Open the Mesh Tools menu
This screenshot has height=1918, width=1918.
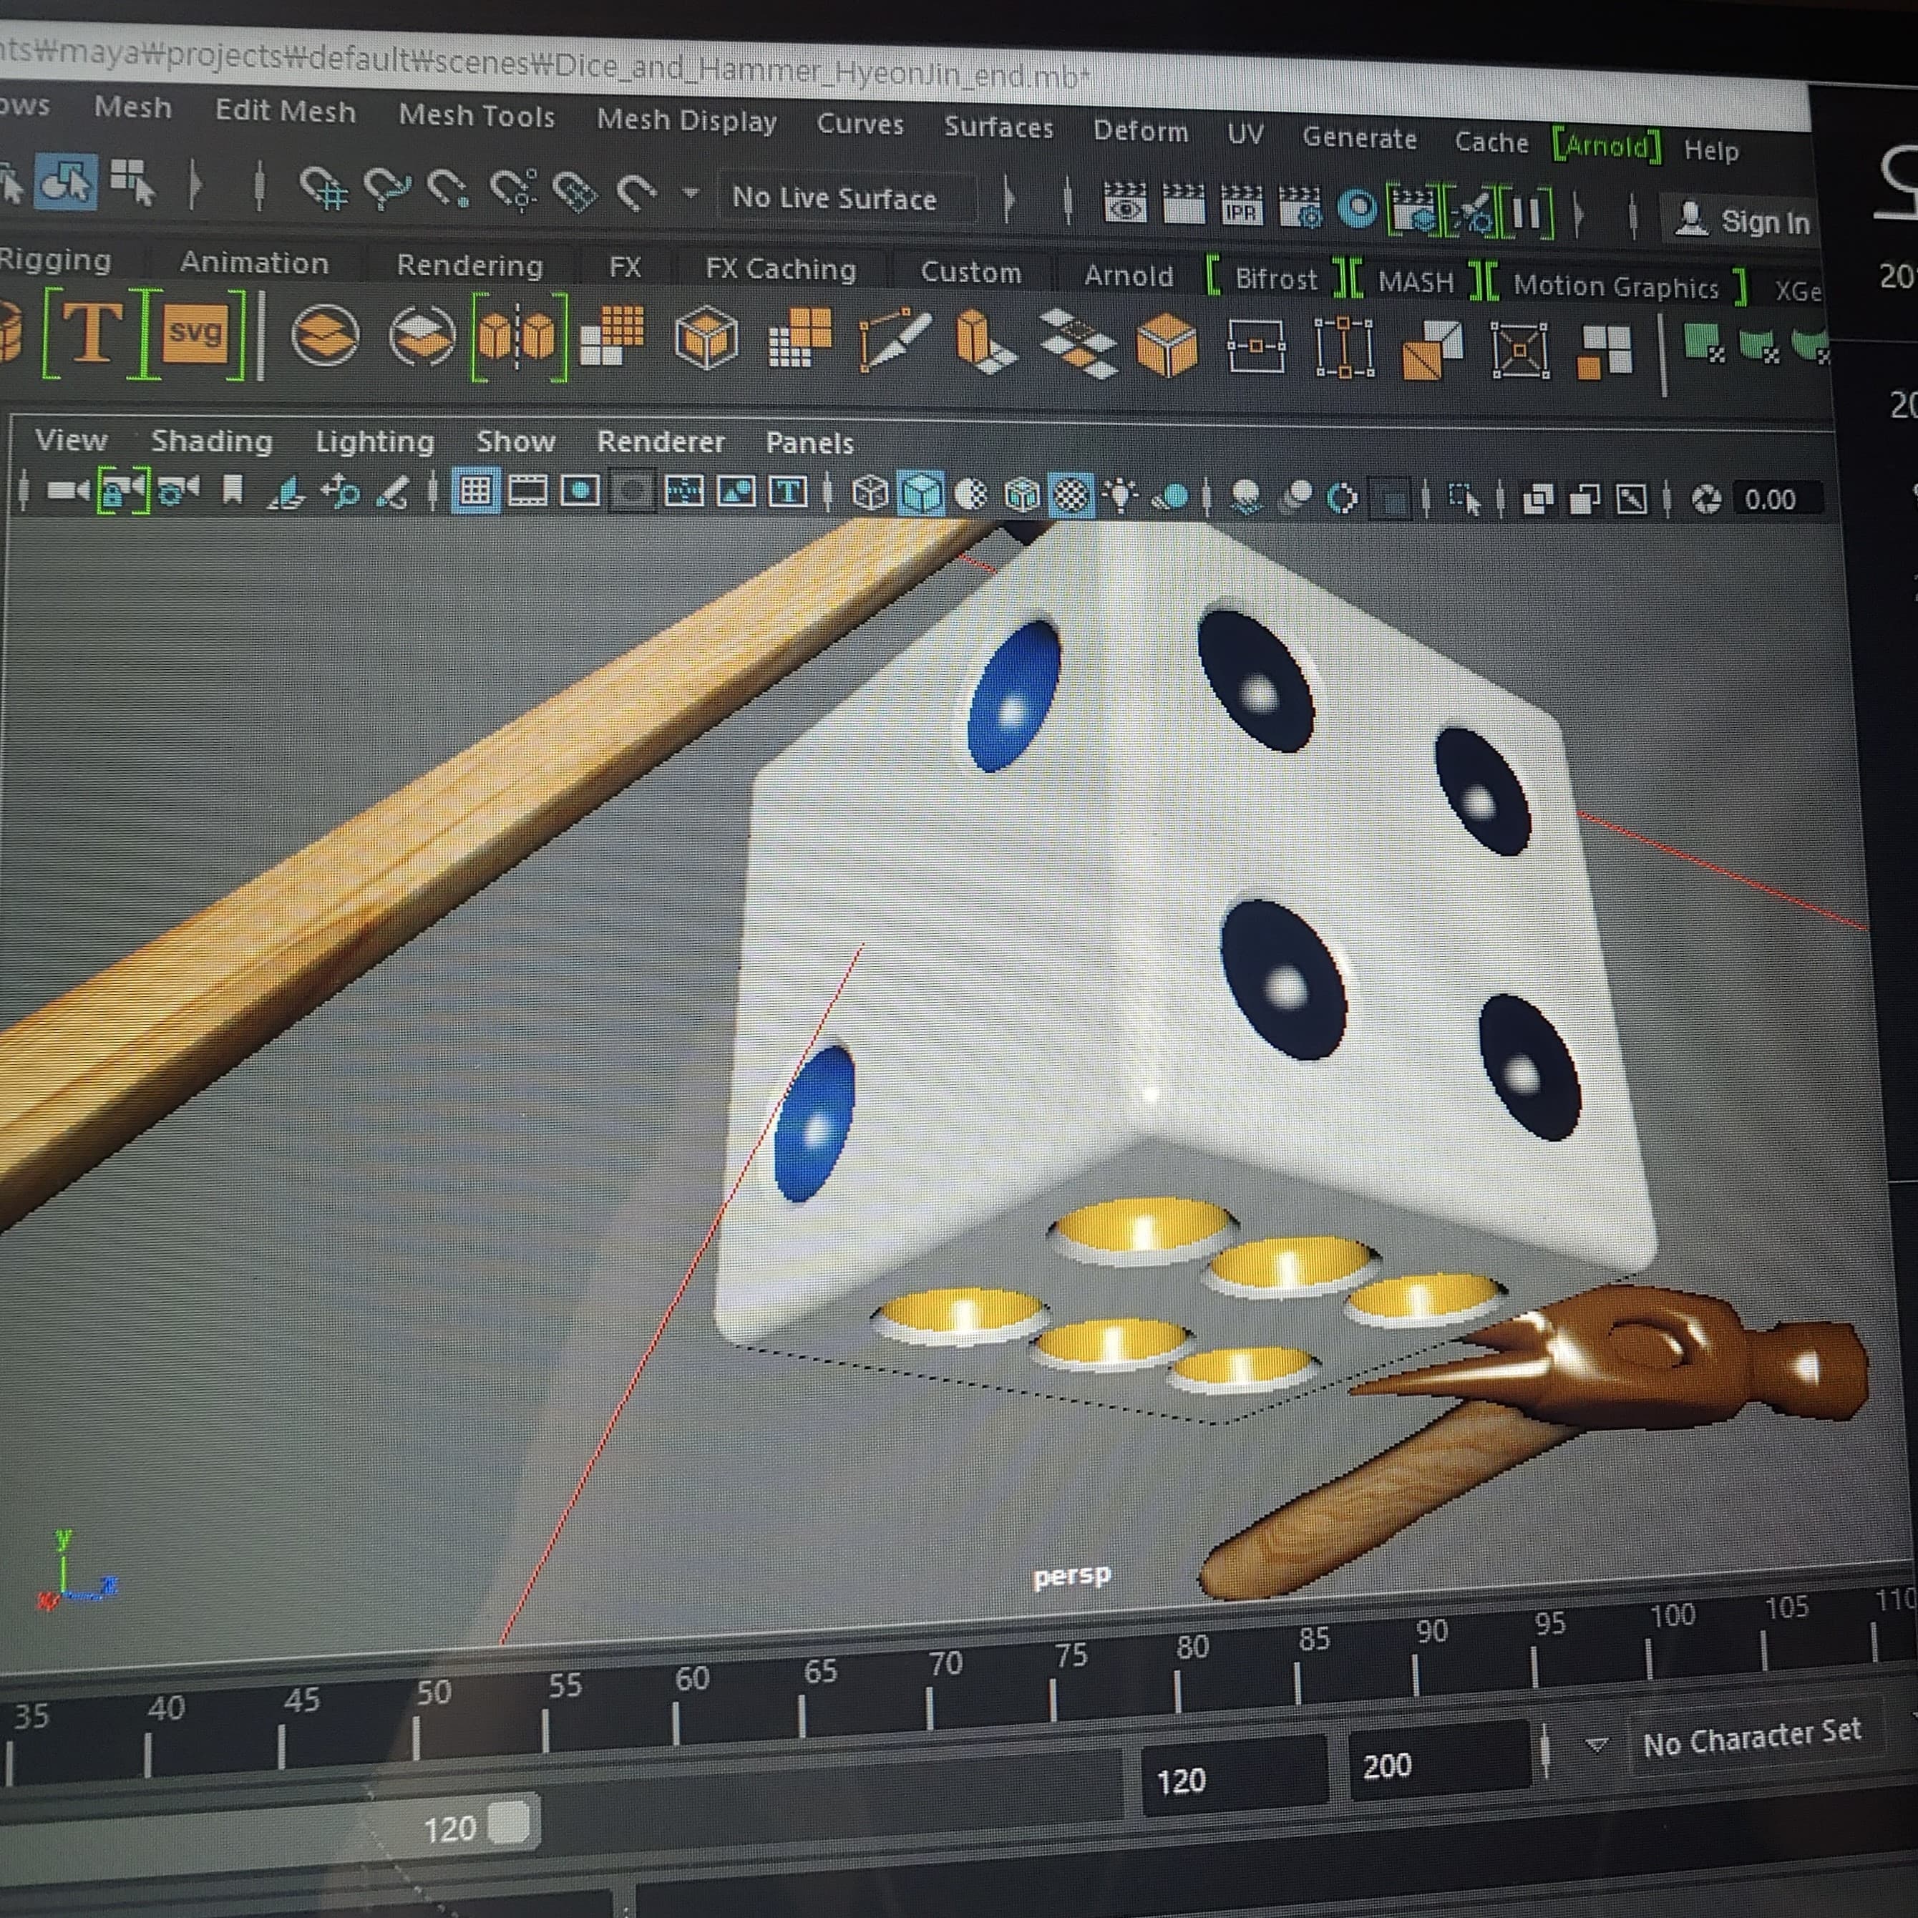[x=477, y=115]
